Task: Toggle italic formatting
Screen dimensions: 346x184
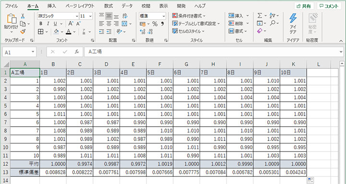Action: coord(48,24)
